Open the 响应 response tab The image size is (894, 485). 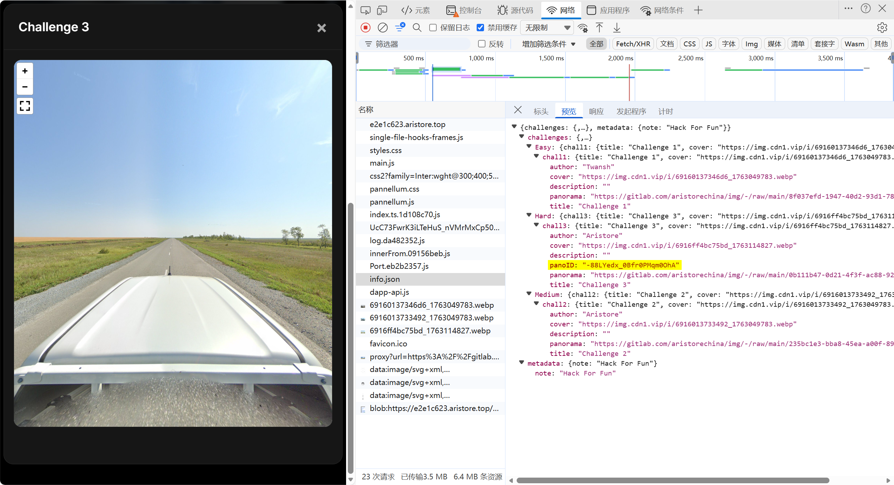(596, 111)
